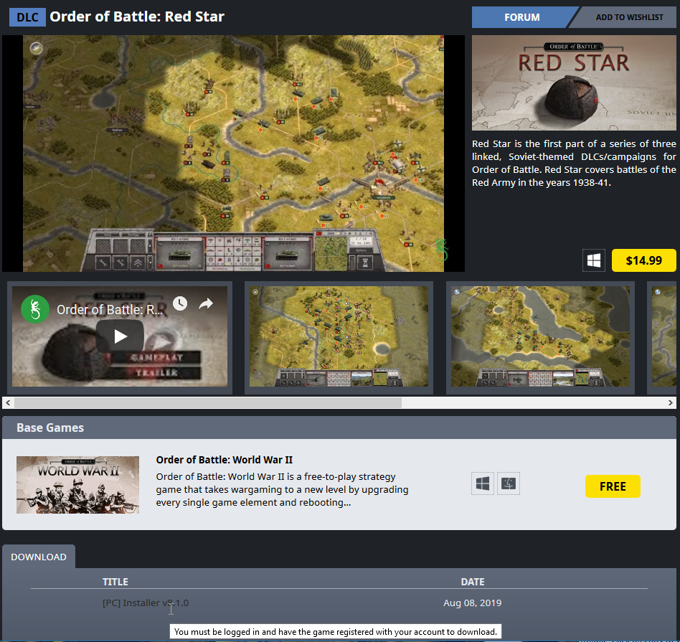This screenshot has height=642, width=680.
Task: Click ADD TO WISHLIST
Action: pos(629,17)
